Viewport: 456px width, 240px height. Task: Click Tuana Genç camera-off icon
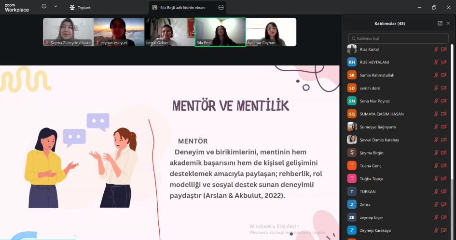point(444,165)
